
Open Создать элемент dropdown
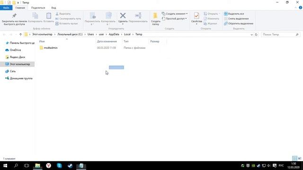coord(175,14)
